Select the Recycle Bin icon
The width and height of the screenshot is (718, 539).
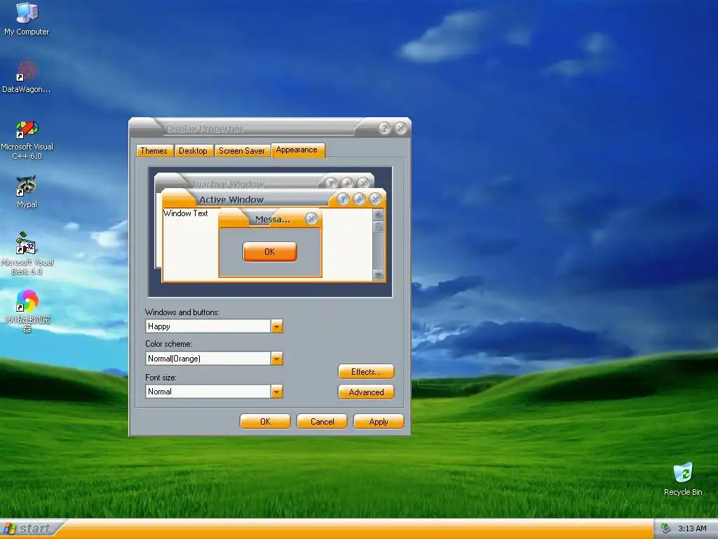tap(683, 479)
